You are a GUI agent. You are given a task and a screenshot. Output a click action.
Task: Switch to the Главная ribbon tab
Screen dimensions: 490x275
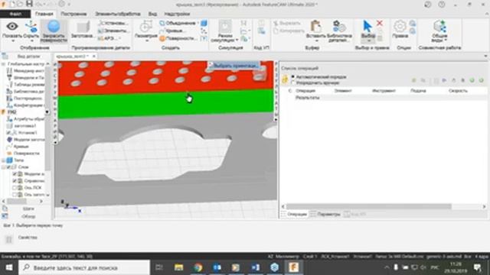click(x=44, y=14)
